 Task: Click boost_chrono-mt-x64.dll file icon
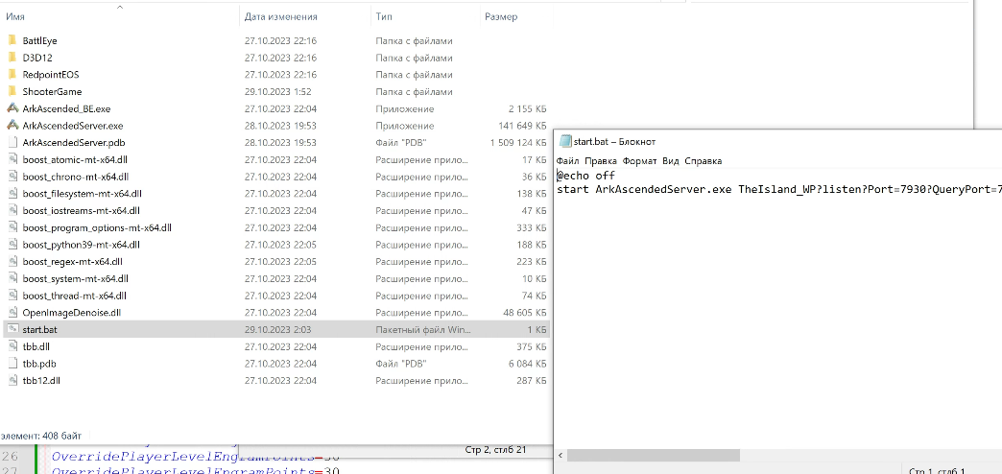(12, 177)
